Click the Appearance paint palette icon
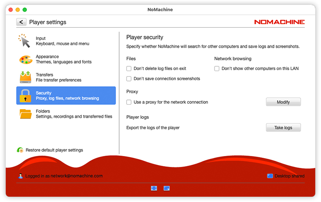Viewport: 321px width, 202px height. pos(26,59)
